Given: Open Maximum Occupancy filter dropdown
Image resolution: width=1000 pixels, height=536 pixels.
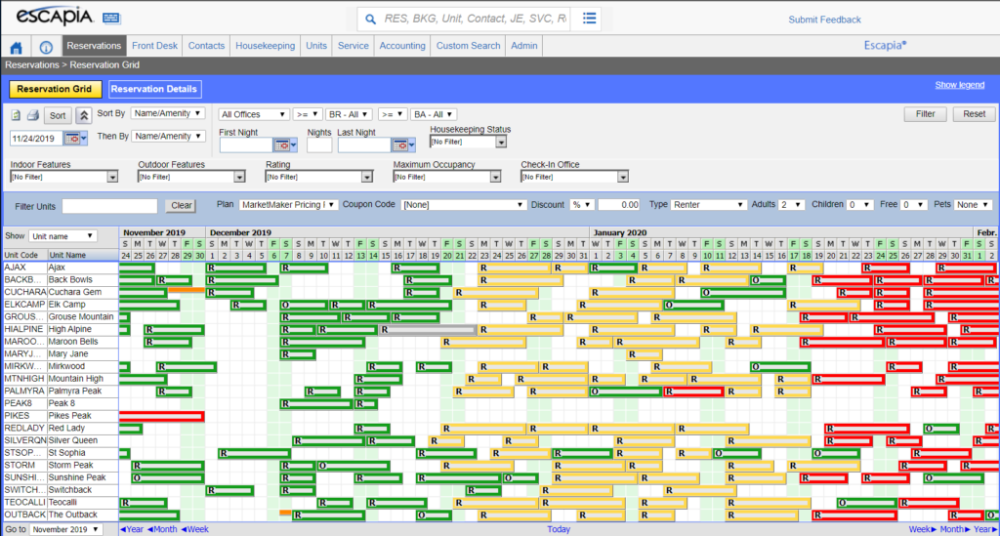Looking at the screenshot, I should pos(447,177).
